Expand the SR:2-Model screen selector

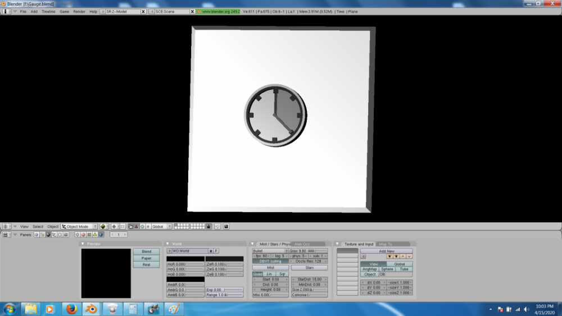120,11
